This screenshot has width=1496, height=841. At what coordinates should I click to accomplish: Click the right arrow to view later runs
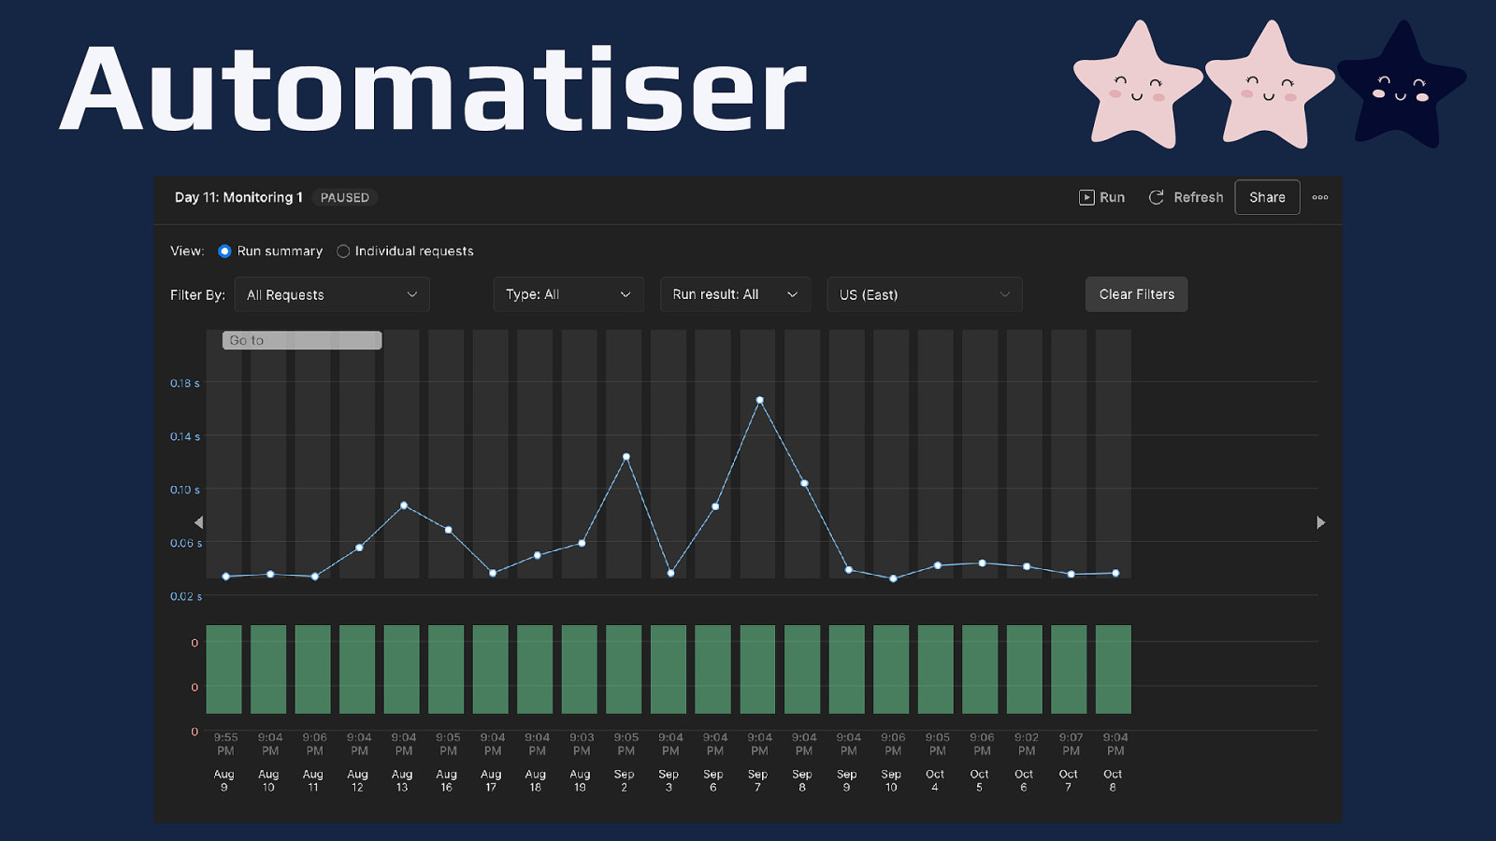point(1320,522)
